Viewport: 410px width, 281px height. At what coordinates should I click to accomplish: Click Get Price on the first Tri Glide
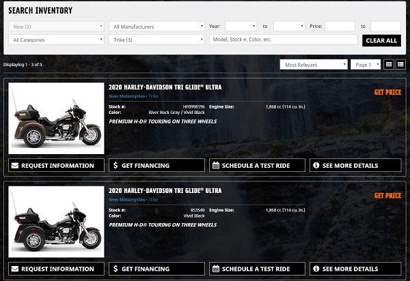coord(387,92)
